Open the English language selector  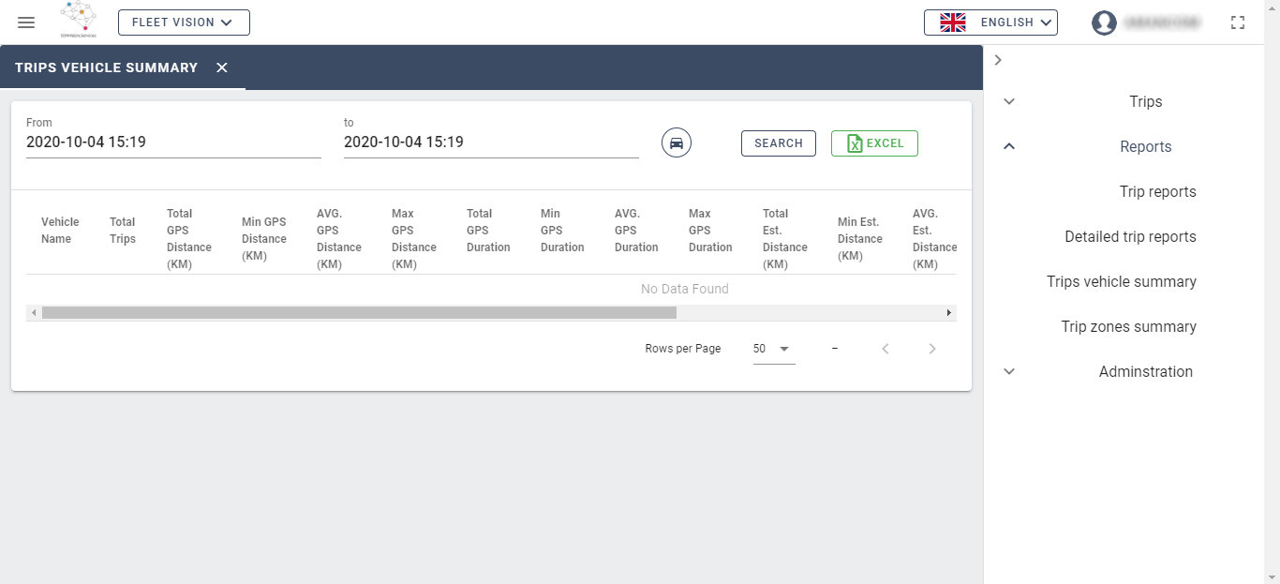pos(990,22)
